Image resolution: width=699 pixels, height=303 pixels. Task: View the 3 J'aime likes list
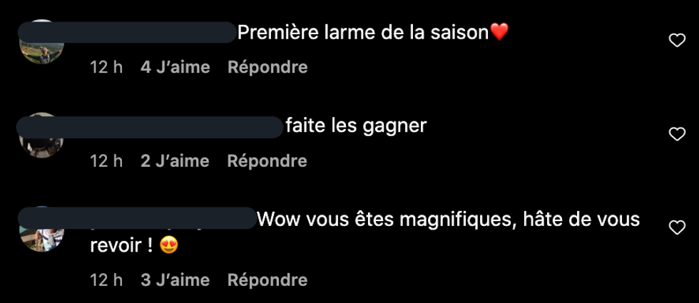coord(175,279)
